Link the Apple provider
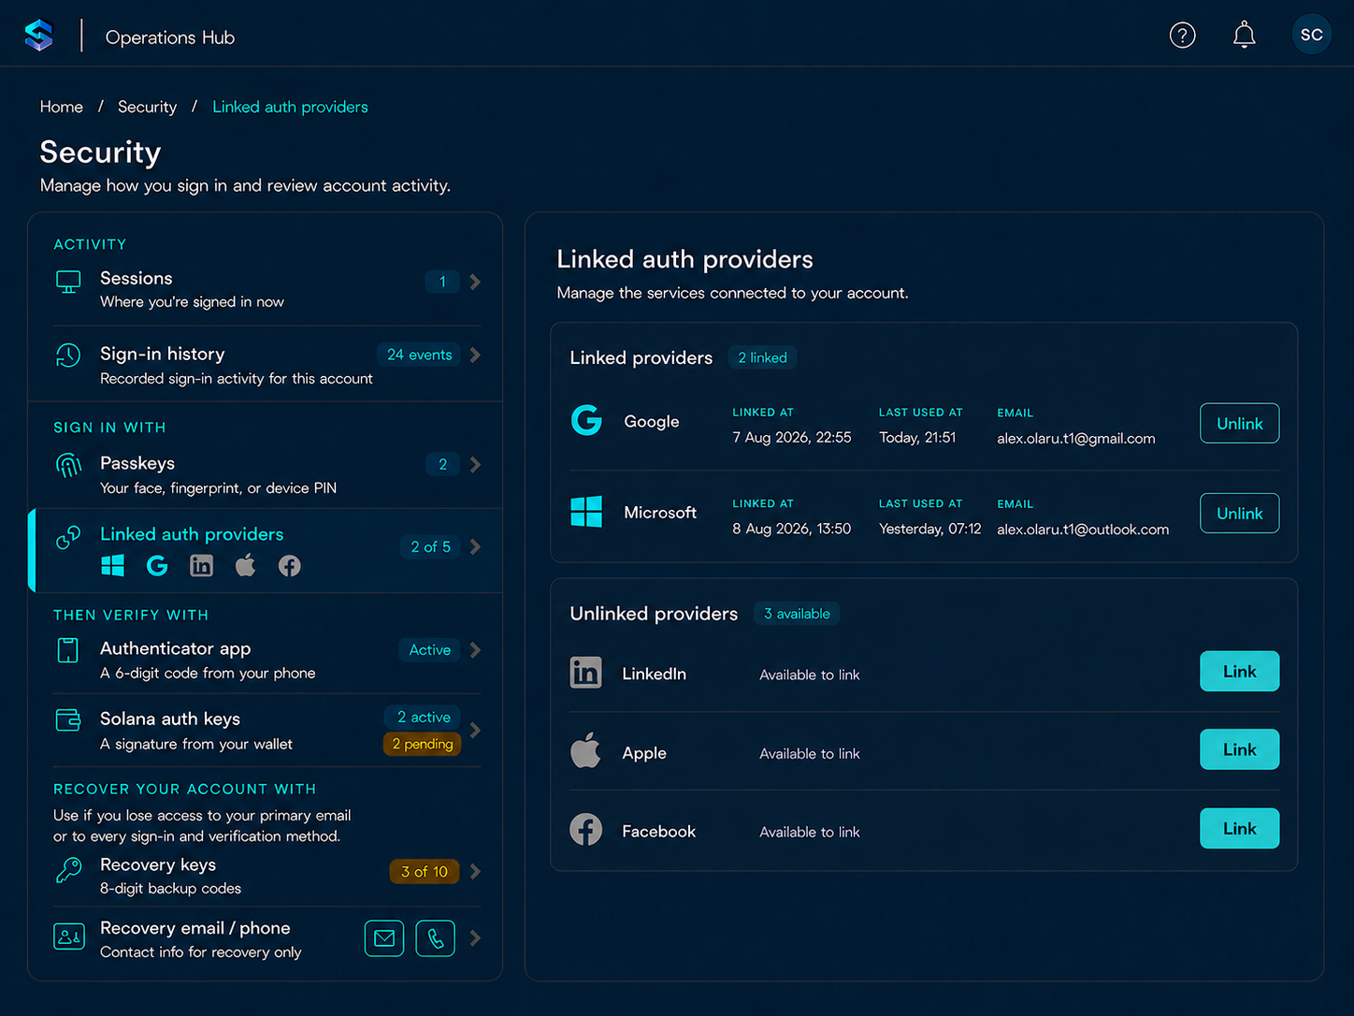Image resolution: width=1354 pixels, height=1016 pixels. (1239, 749)
